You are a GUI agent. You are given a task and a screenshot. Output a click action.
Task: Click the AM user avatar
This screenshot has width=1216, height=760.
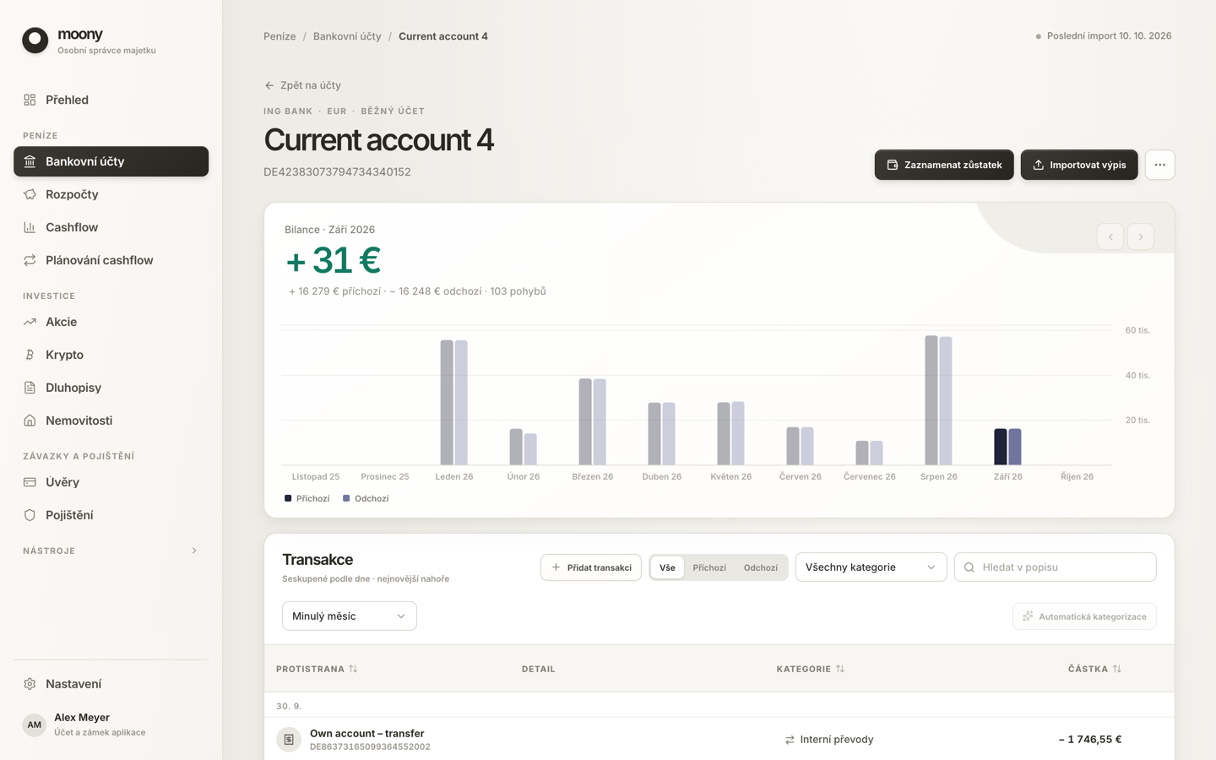coord(35,725)
